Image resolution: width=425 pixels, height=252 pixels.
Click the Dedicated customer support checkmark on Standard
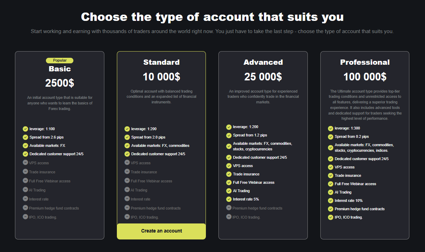coord(127,154)
